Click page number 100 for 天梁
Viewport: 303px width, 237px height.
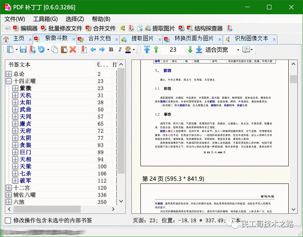(x=102, y=167)
